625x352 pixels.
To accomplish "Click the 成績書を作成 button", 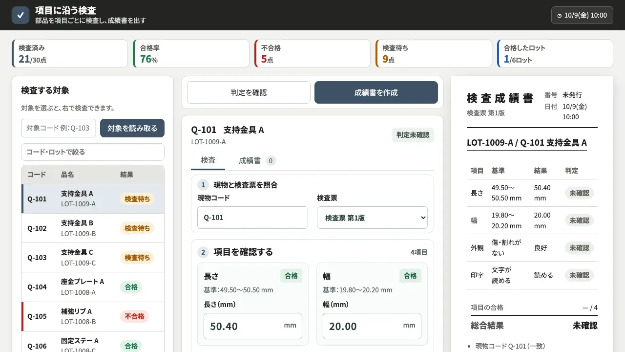I will coord(376,92).
